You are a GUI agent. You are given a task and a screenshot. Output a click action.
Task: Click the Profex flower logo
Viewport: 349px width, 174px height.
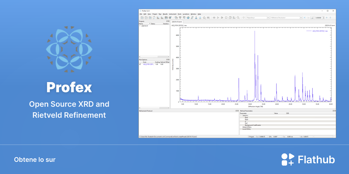(69, 49)
